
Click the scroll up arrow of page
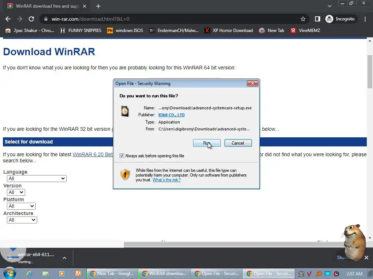370,41
